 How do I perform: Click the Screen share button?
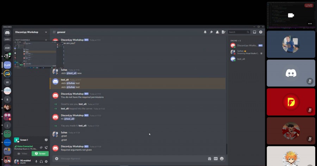(40, 153)
